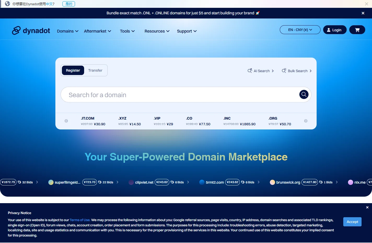Open the Terms of Use link
Screen dimensions: 372x243
coord(80,220)
